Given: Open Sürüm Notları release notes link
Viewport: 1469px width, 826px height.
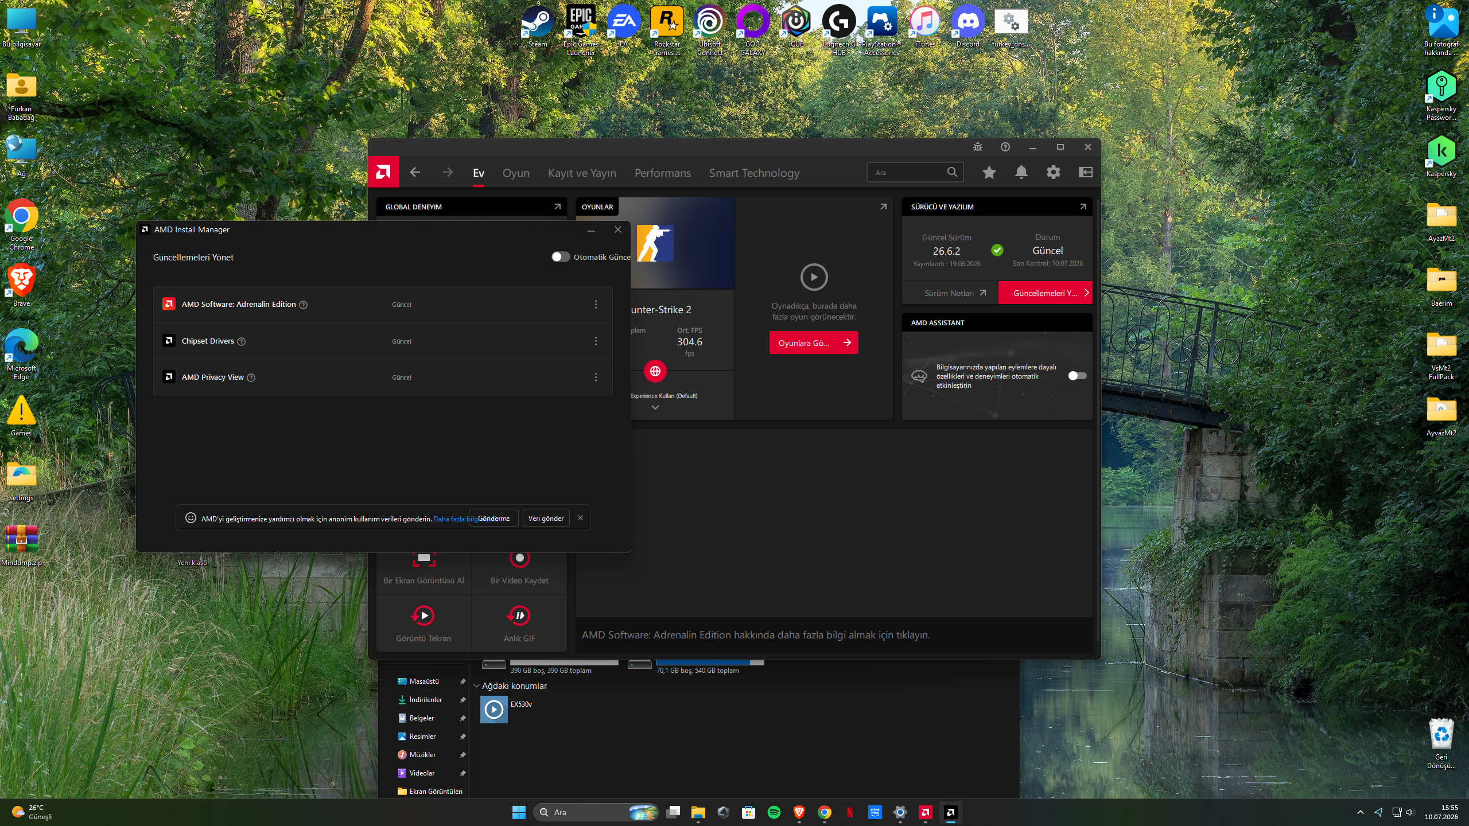Looking at the screenshot, I should 955,293.
